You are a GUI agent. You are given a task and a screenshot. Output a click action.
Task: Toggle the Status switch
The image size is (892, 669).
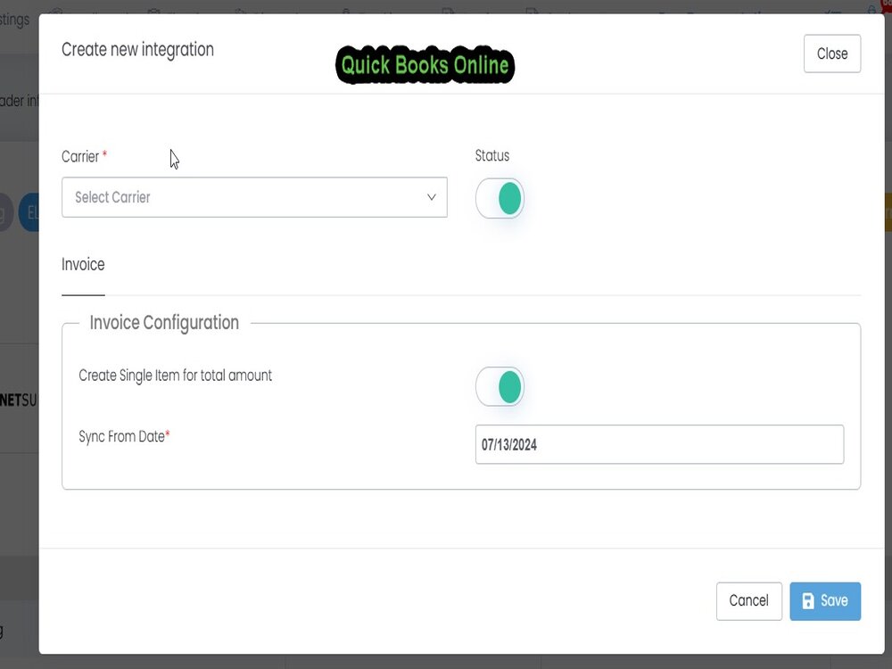(500, 198)
